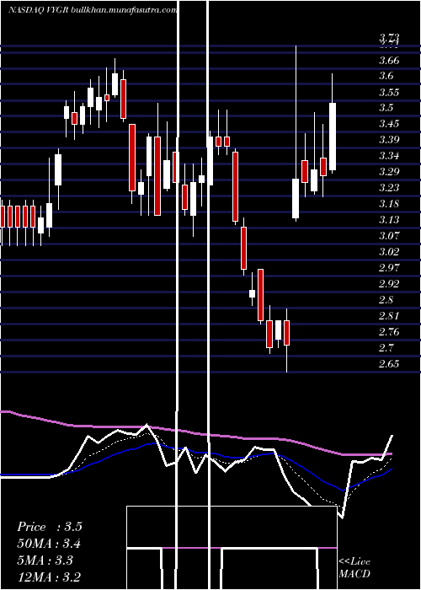Click the 2.92 price axis label

(389, 284)
